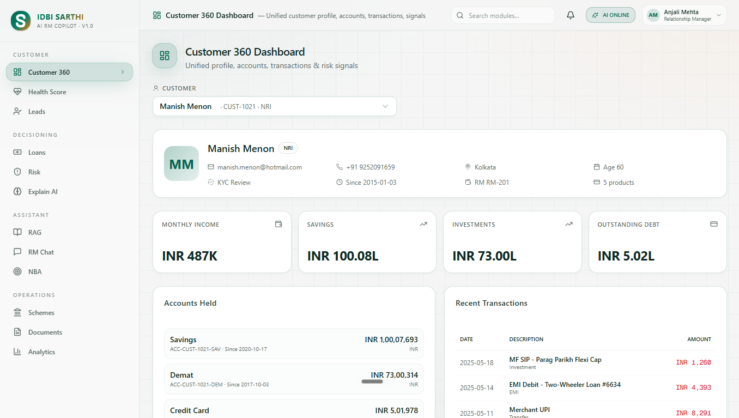
Task: Click the IDBI Sarthi logo icon
Action: (21, 21)
